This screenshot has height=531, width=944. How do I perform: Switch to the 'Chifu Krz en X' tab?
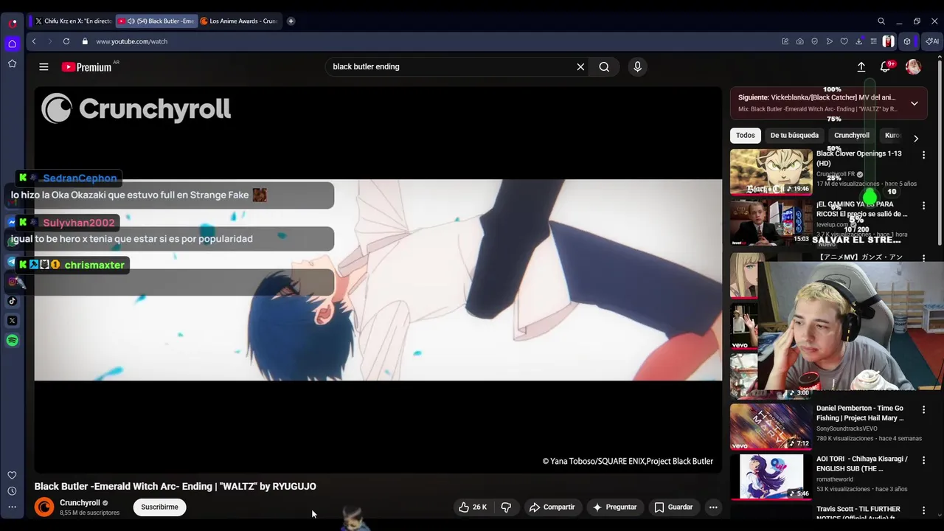click(73, 21)
